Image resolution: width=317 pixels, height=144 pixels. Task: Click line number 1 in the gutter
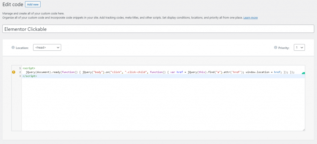pyautogui.click(x=20, y=68)
